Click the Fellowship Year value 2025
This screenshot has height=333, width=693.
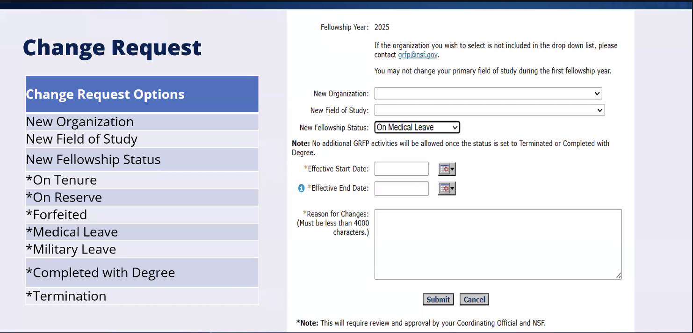pyautogui.click(x=382, y=27)
